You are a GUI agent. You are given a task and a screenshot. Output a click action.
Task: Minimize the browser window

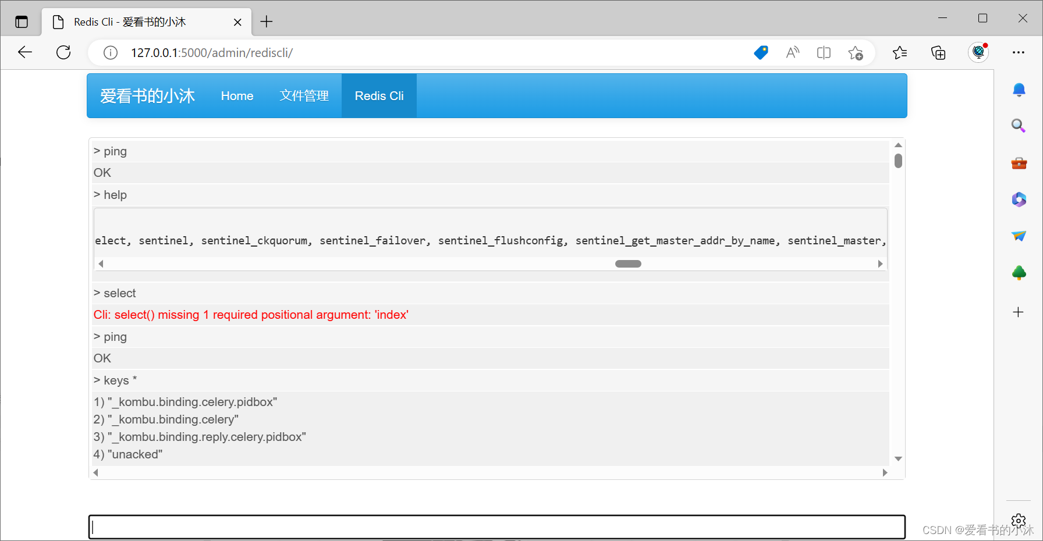(x=942, y=18)
